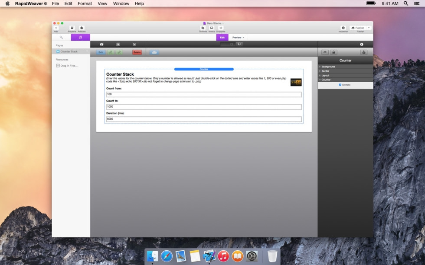The image size is (425, 265).
Task: Select the rightmost view mode square button
Action: tap(239, 44)
